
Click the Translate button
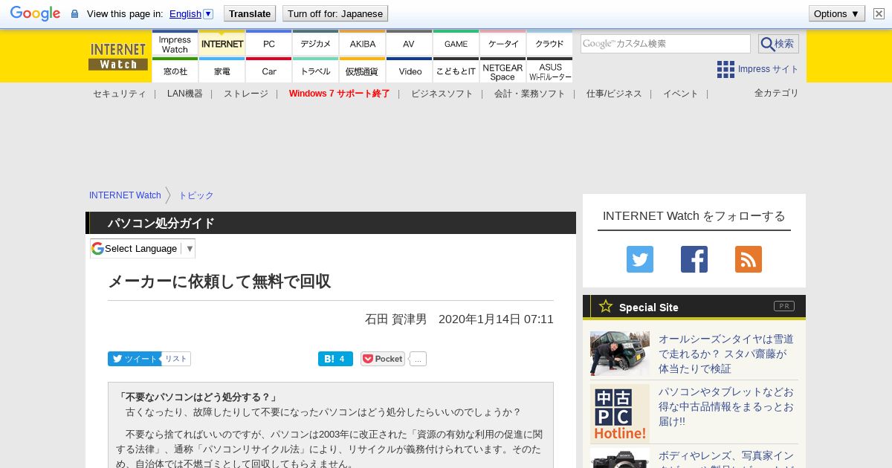coord(249,13)
